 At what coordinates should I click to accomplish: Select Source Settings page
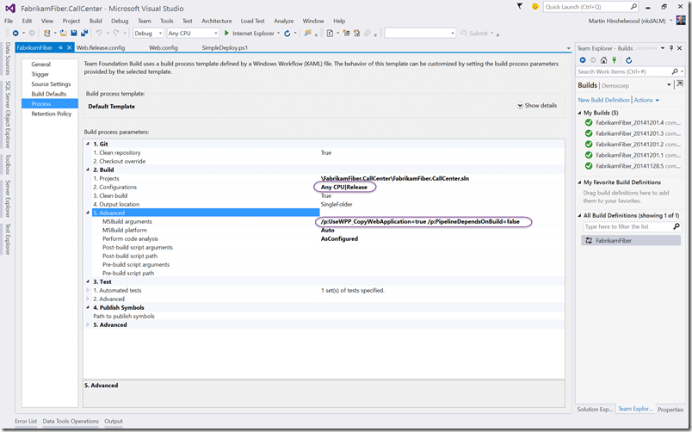(51, 83)
